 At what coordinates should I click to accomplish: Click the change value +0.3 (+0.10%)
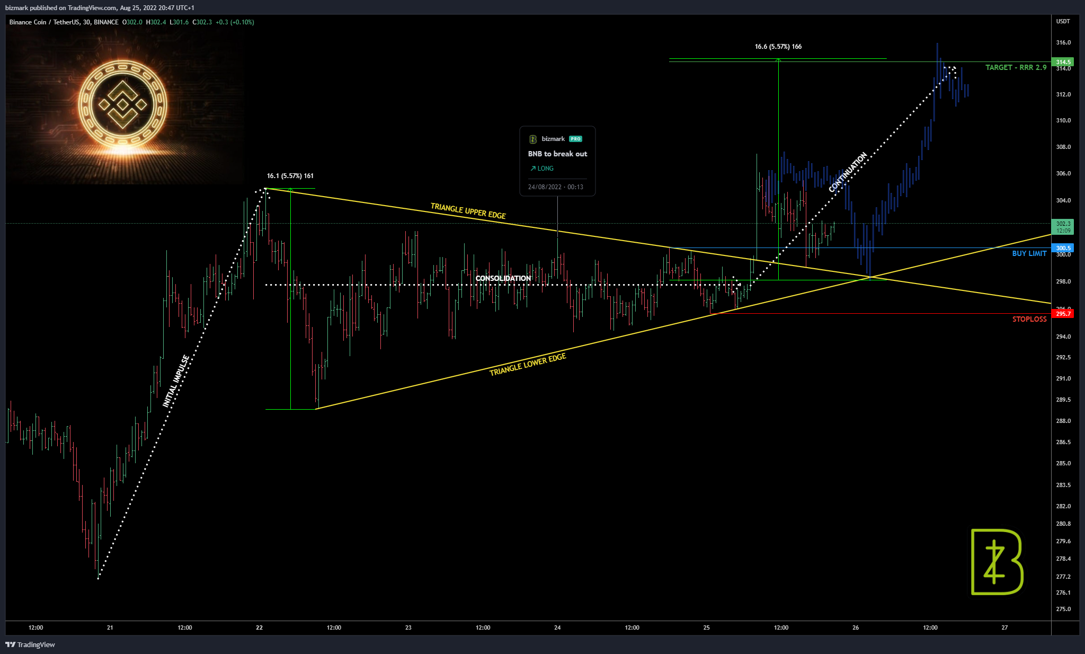coord(235,22)
